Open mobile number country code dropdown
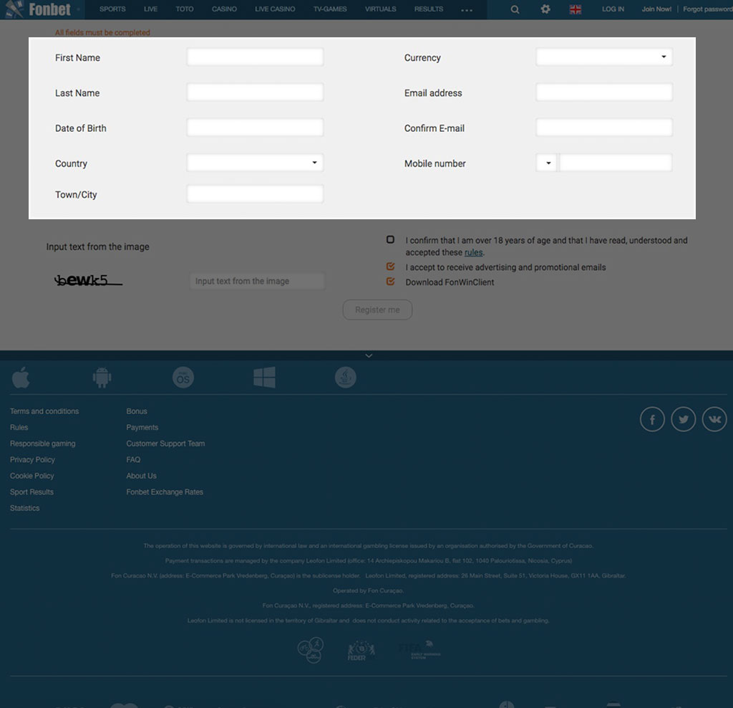The image size is (733, 708). point(546,163)
